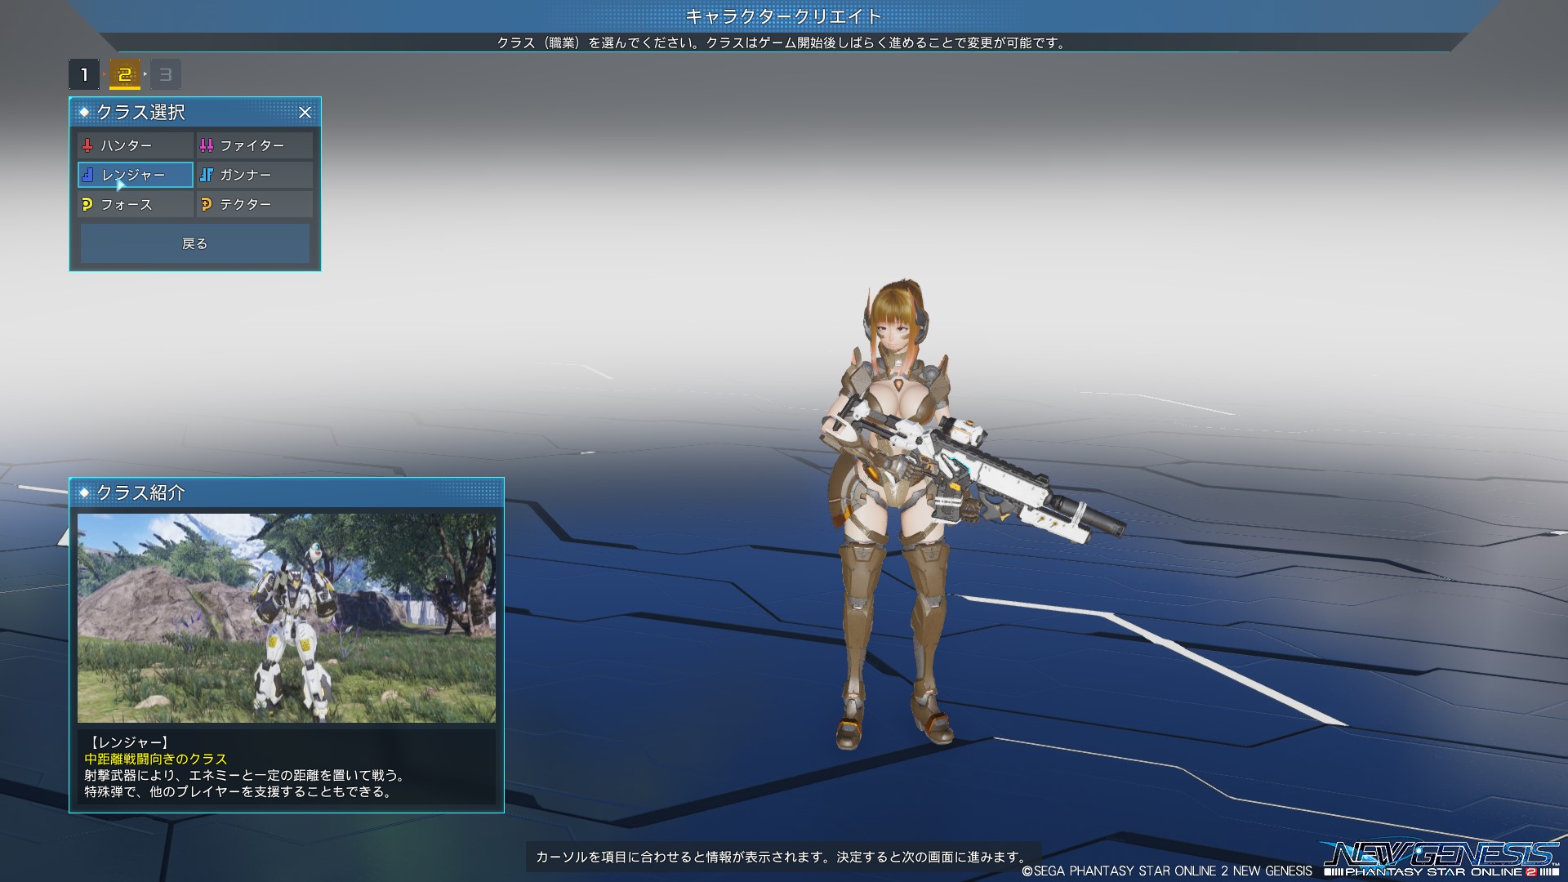1568x882 pixels.
Task: Click the line starting with 射撃武器により
Action: (246, 775)
